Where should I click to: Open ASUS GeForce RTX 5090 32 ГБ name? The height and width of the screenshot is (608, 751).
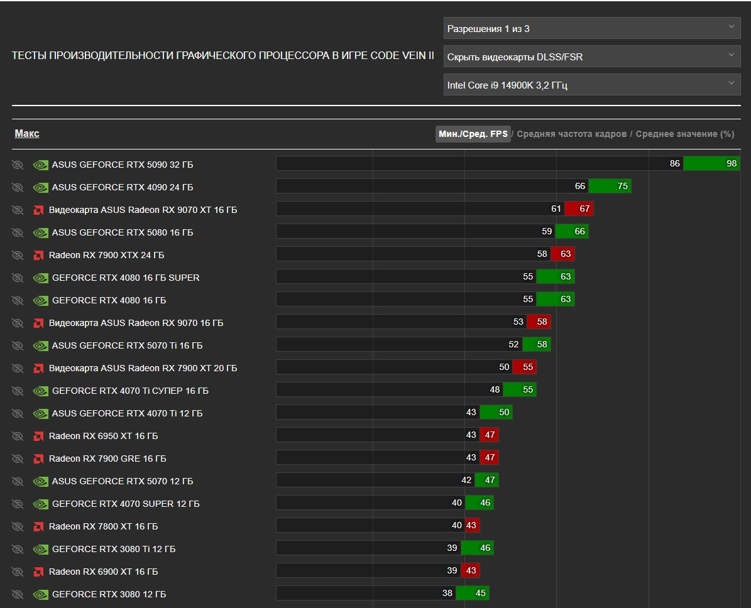point(122,165)
